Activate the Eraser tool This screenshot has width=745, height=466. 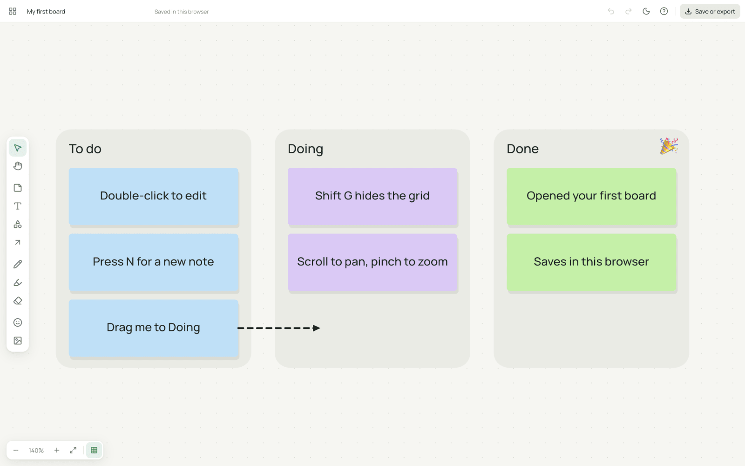click(x=18, y=301)
